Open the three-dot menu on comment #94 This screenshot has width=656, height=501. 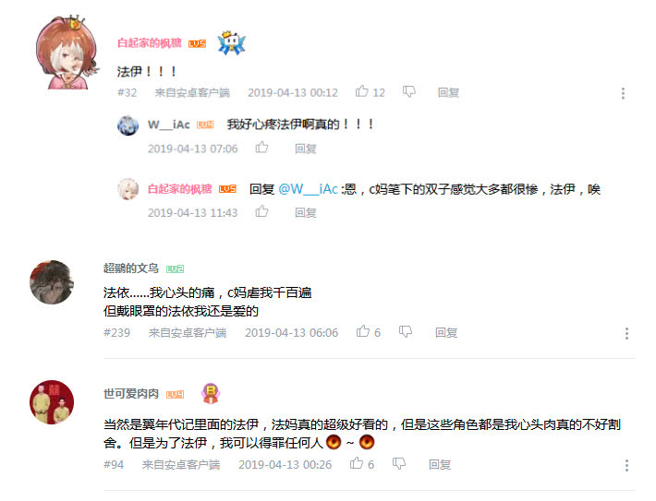click(x=626, y=465)
